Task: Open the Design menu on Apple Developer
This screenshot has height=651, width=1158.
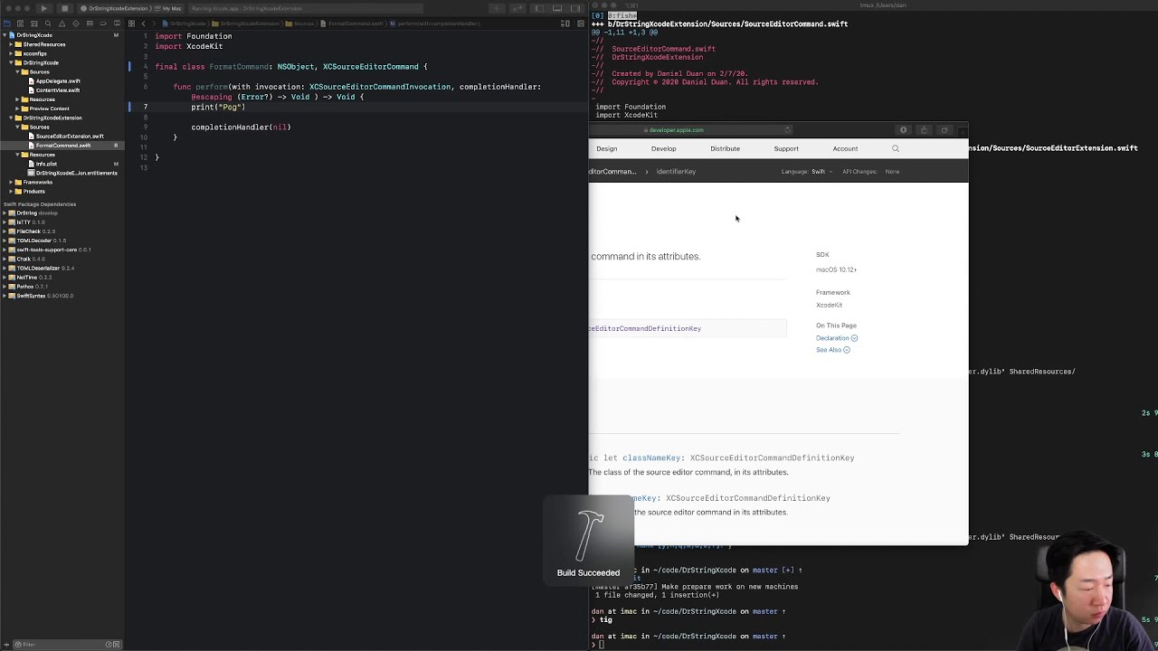Action: tap(607, 148)
